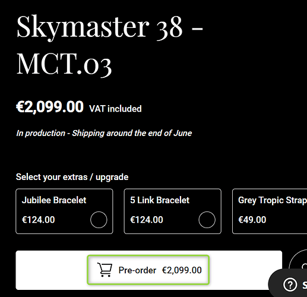
Task: Click the Skymaster 38 - MCT.03 product title
Action: click(109, 45)
